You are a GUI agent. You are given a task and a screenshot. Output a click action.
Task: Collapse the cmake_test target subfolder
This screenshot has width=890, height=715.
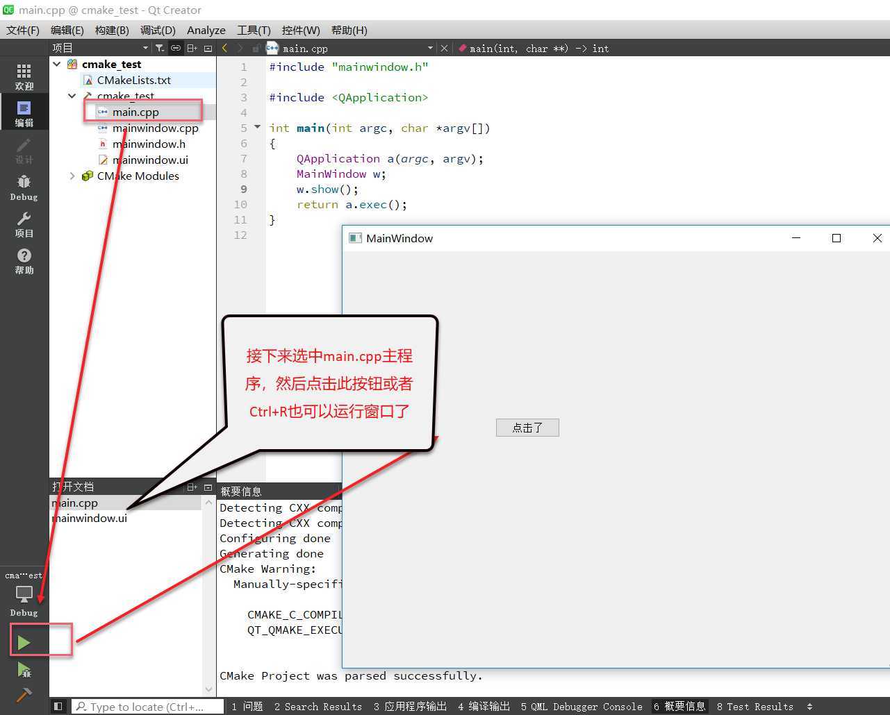click(72, 96)
